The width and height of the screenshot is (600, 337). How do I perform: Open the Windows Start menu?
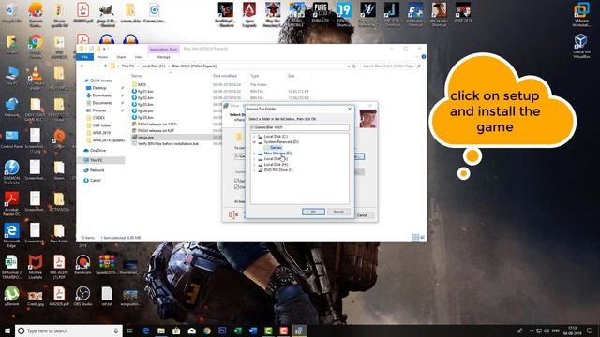(x=7, y=330)
